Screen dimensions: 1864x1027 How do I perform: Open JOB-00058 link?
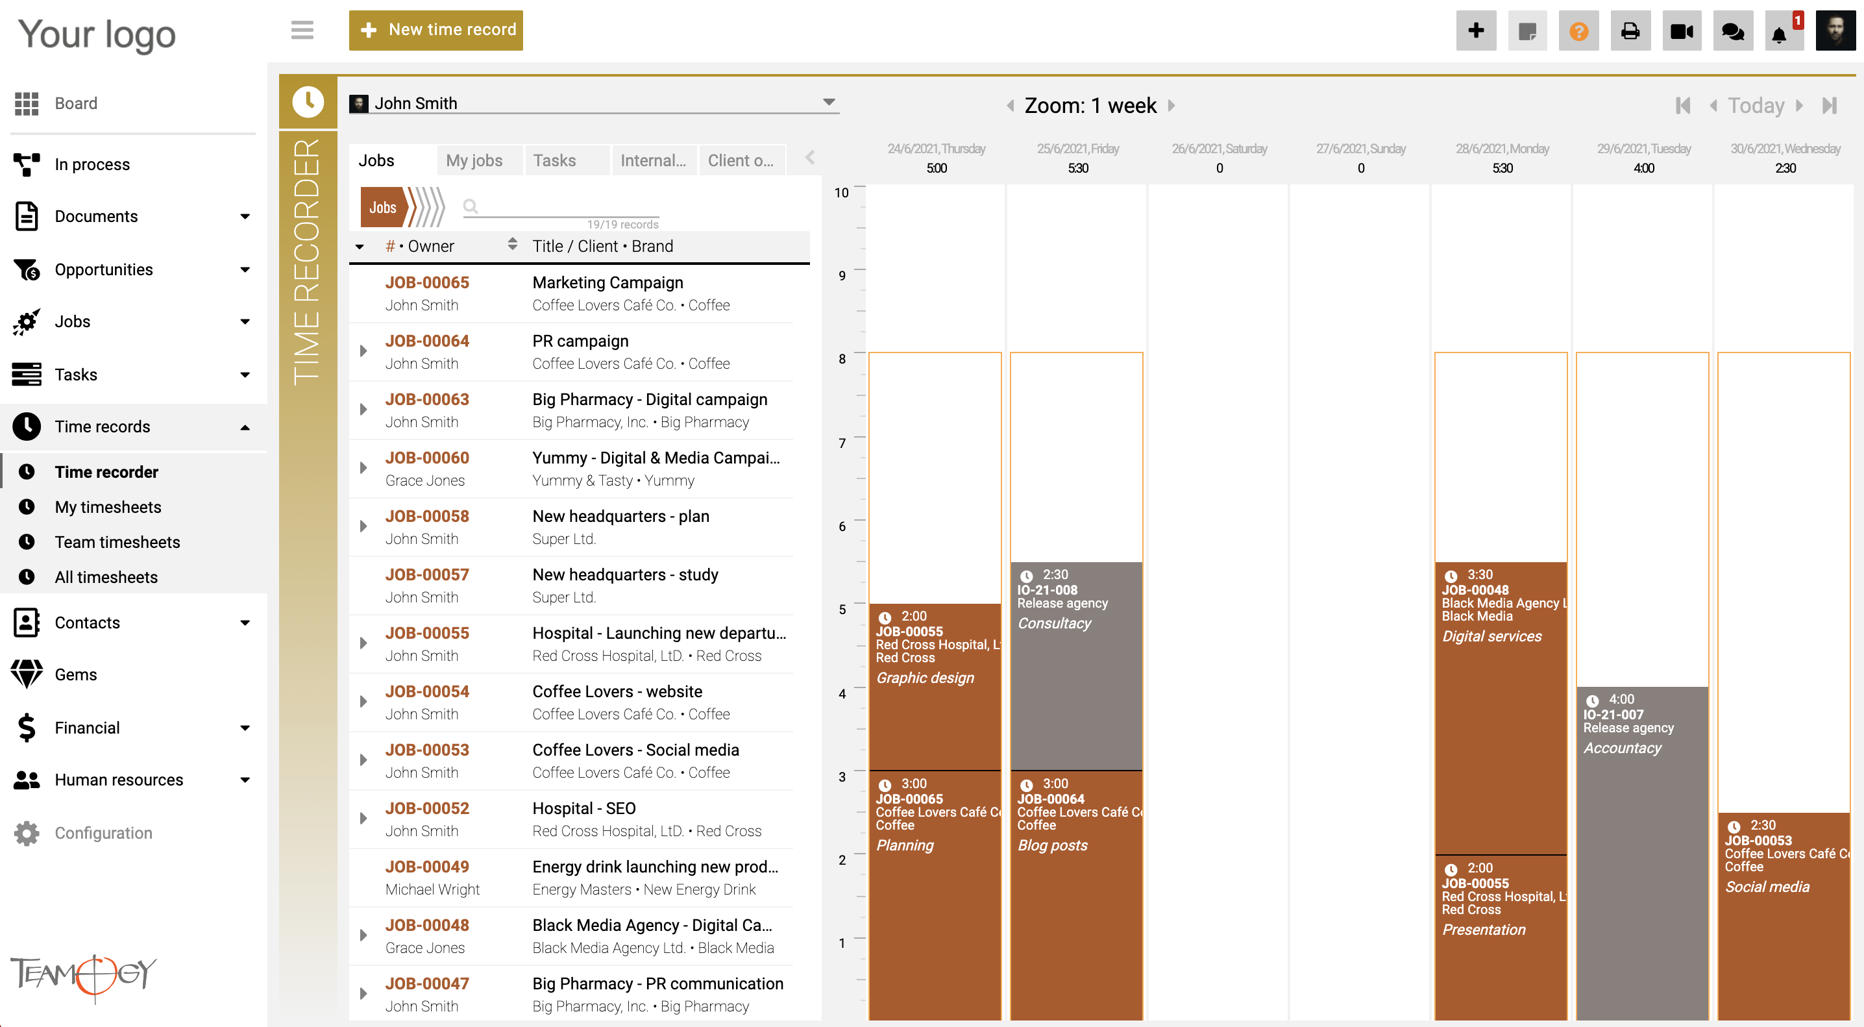click(x=427, y=516)
